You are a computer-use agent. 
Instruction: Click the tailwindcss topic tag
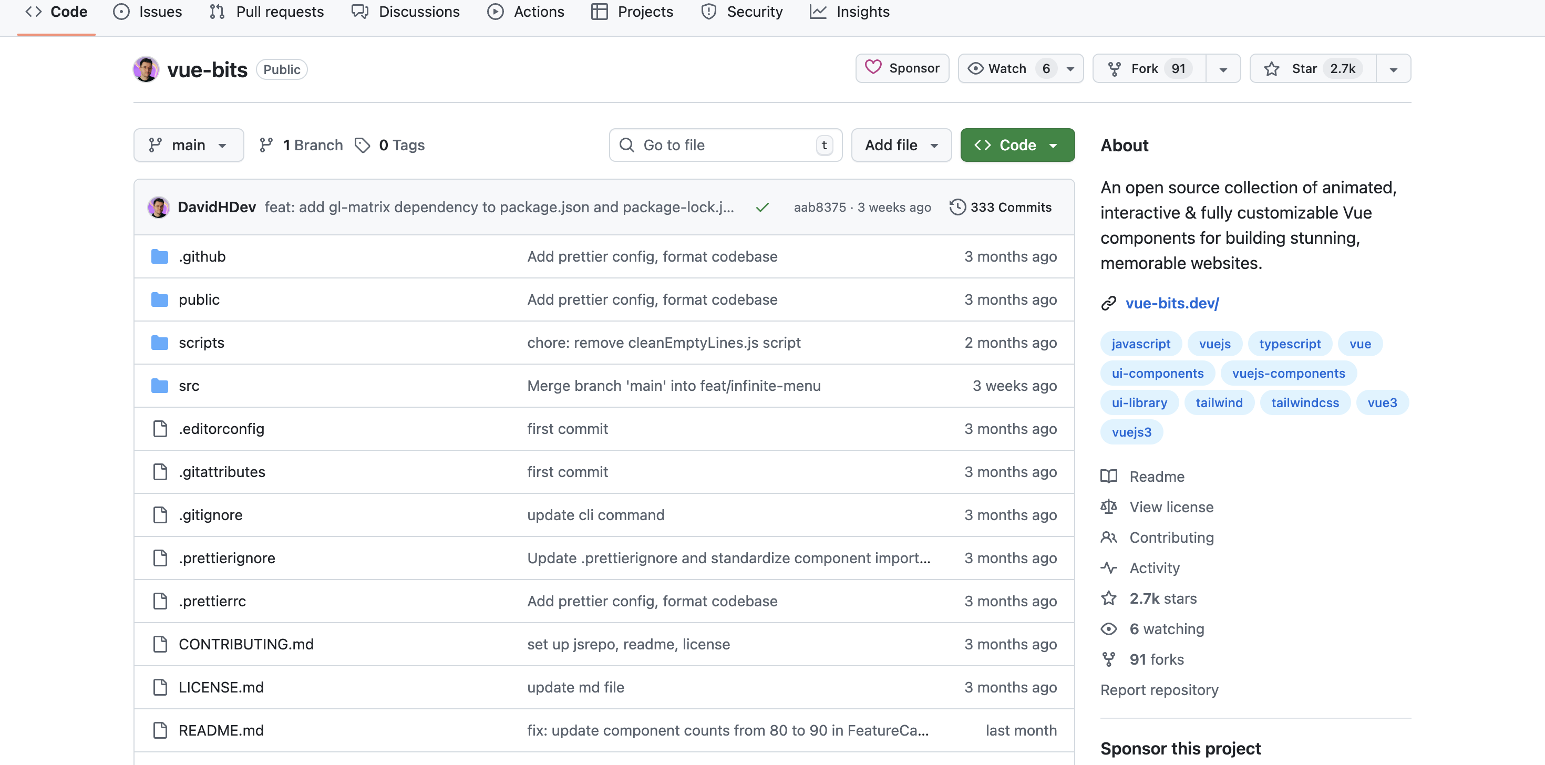click(1304, 403)
